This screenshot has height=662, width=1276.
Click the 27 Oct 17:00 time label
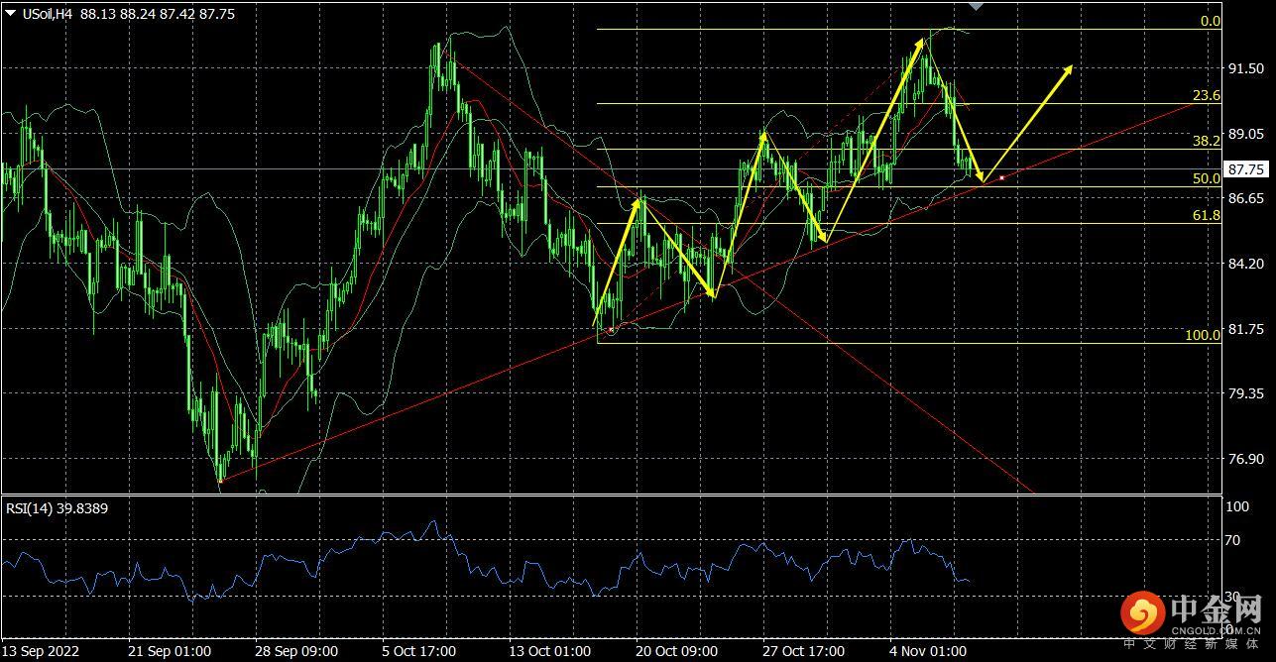(804, 651)
